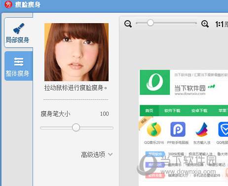Click the PP助手电脑版 icon in canvas
228x186 pixels.
click(x=178, y=129)
